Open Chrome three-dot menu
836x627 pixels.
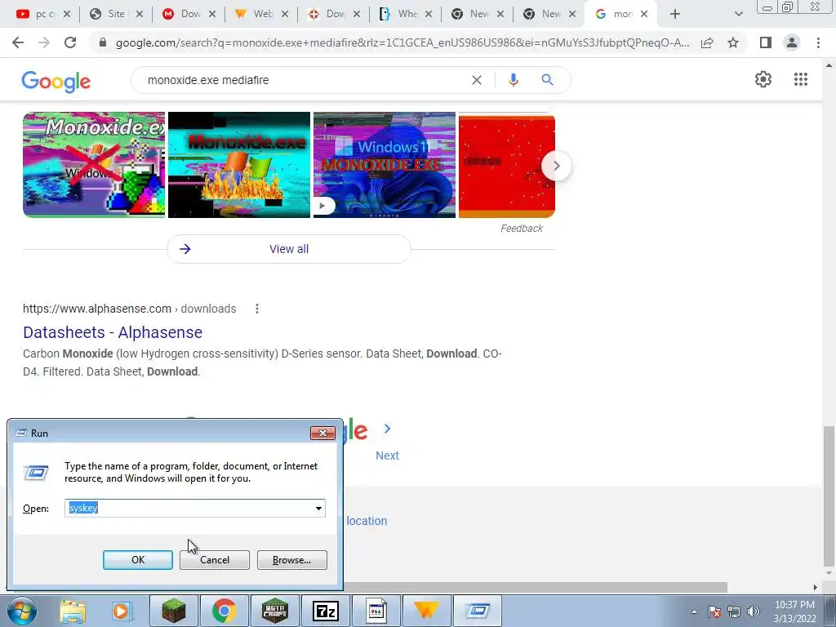[818, 42]
